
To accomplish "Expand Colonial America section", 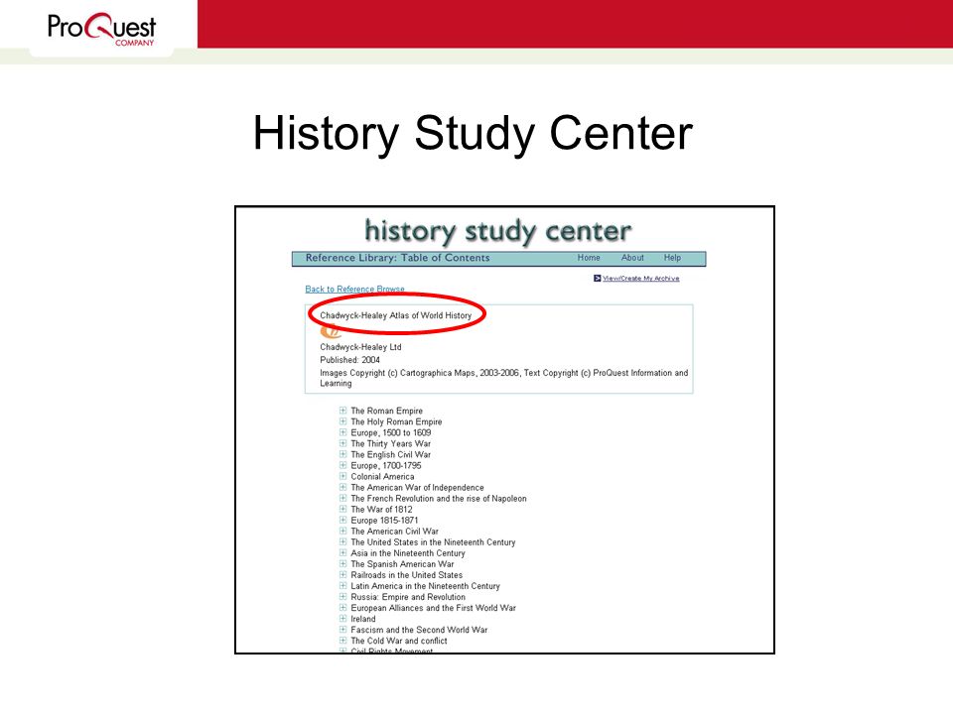I will (x=342, y=476).
